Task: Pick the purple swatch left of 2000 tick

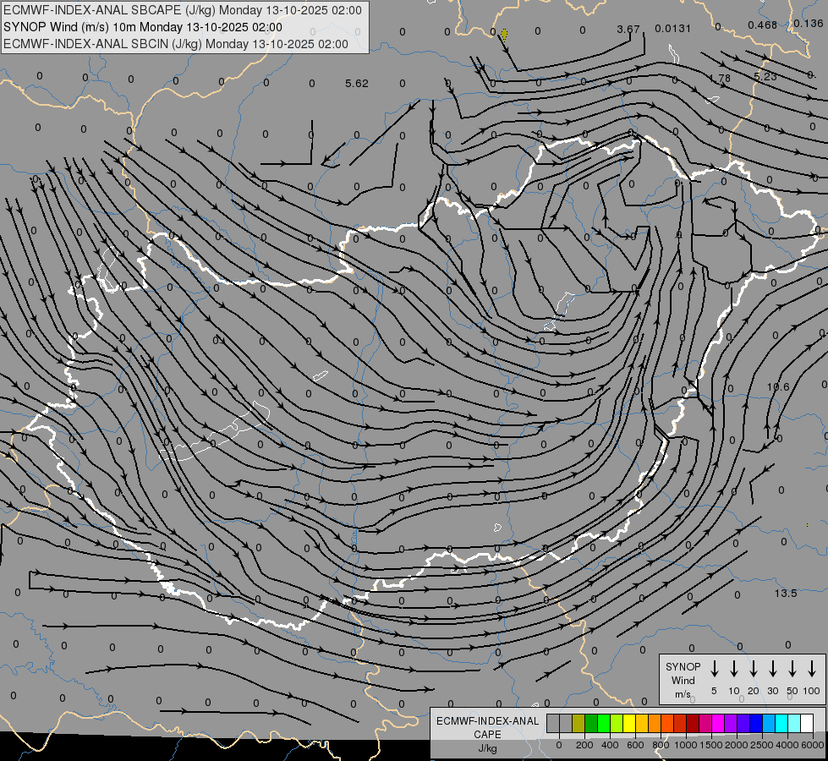Action: pos(730,723)
